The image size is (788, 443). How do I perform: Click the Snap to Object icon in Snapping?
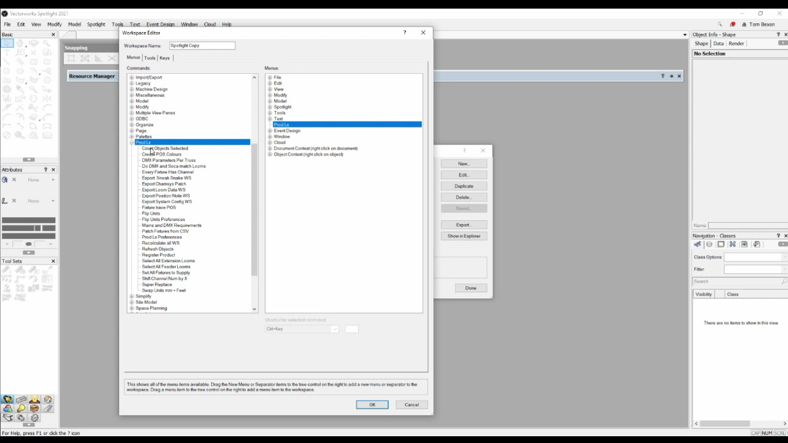(85, 58)
